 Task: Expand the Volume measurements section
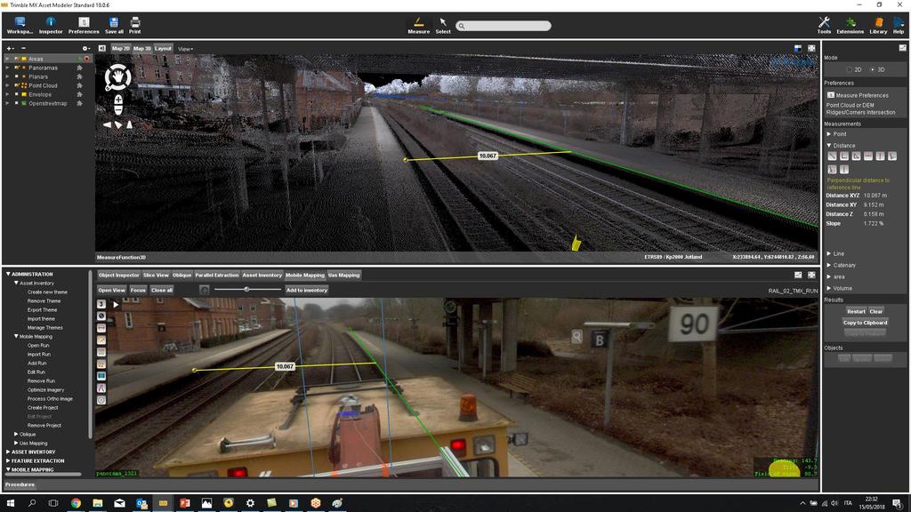coord(829,289)
